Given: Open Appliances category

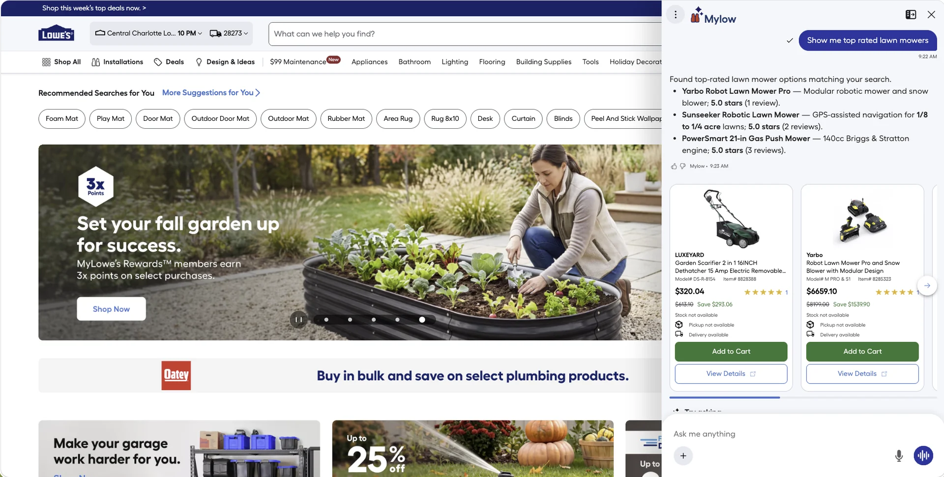Looking at the screenshot, I should (x=369, y=62).
